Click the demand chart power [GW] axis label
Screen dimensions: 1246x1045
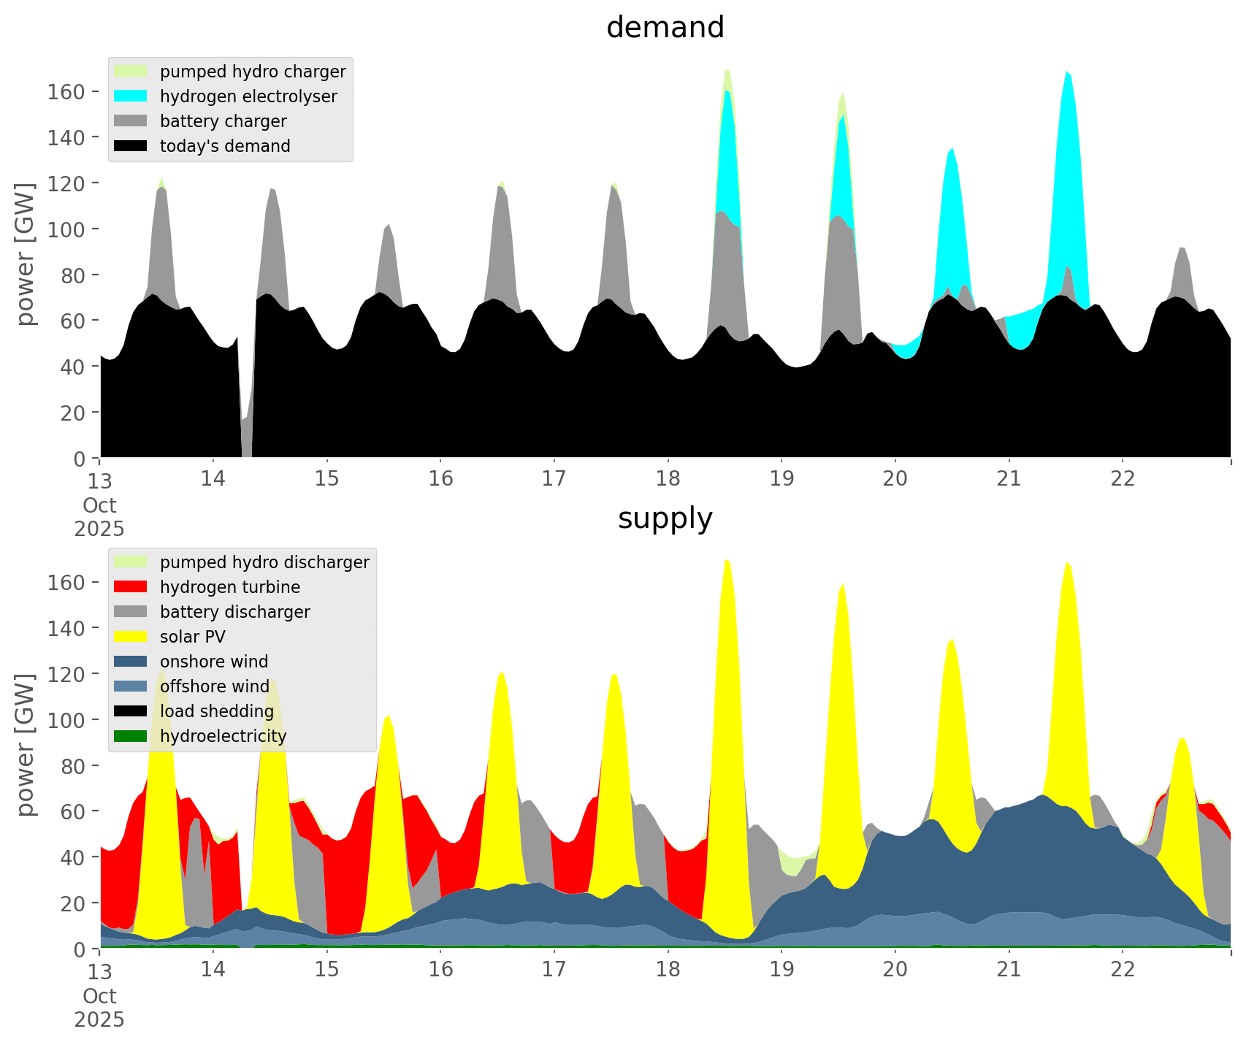(26, 254)
